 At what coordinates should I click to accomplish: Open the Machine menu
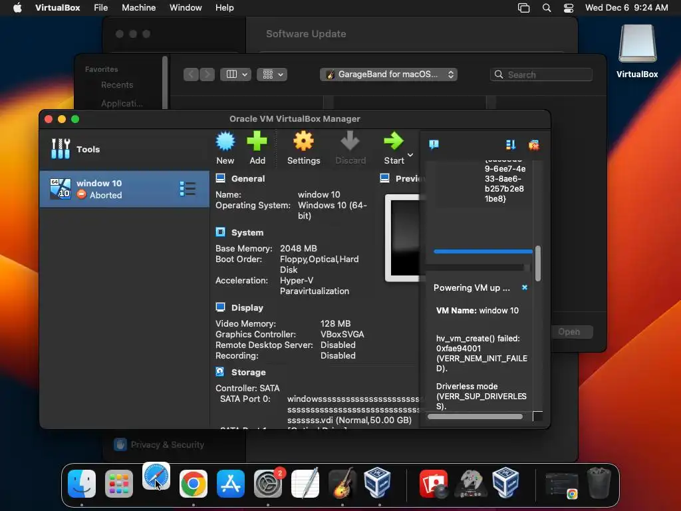(x=138, y=7)
